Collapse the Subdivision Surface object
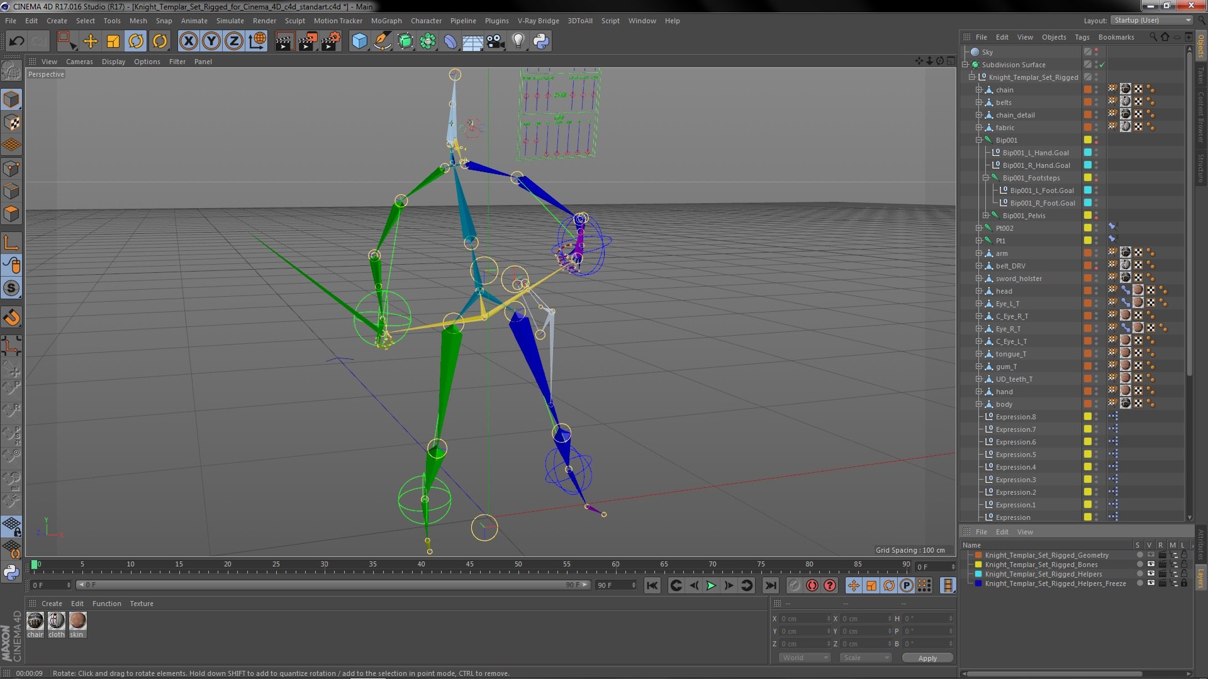Viewport: 1208px width, 679px height. pos(965,65)
